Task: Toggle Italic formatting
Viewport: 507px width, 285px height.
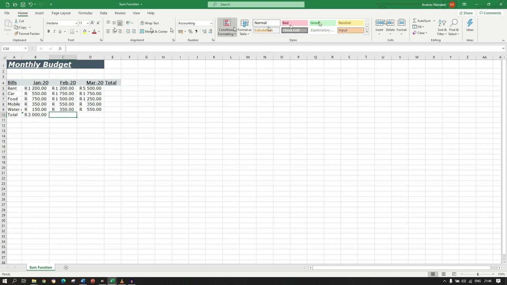Action: point(54,31)
